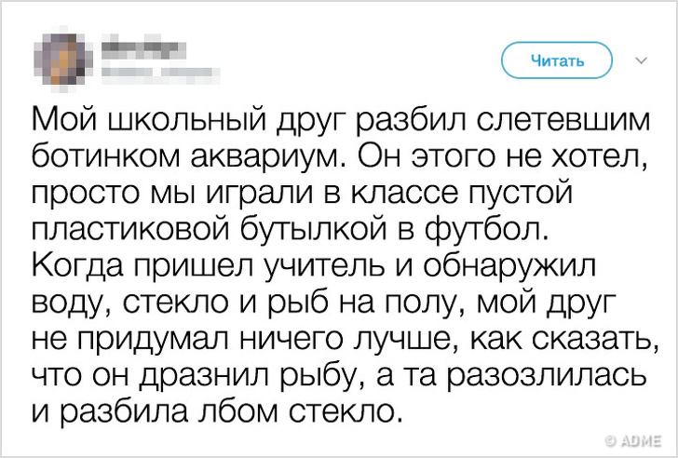Click the word "ботинком" in the tweet
This screenshot has width=678, height=458.
pyautogui.click(x=103, y=154)
